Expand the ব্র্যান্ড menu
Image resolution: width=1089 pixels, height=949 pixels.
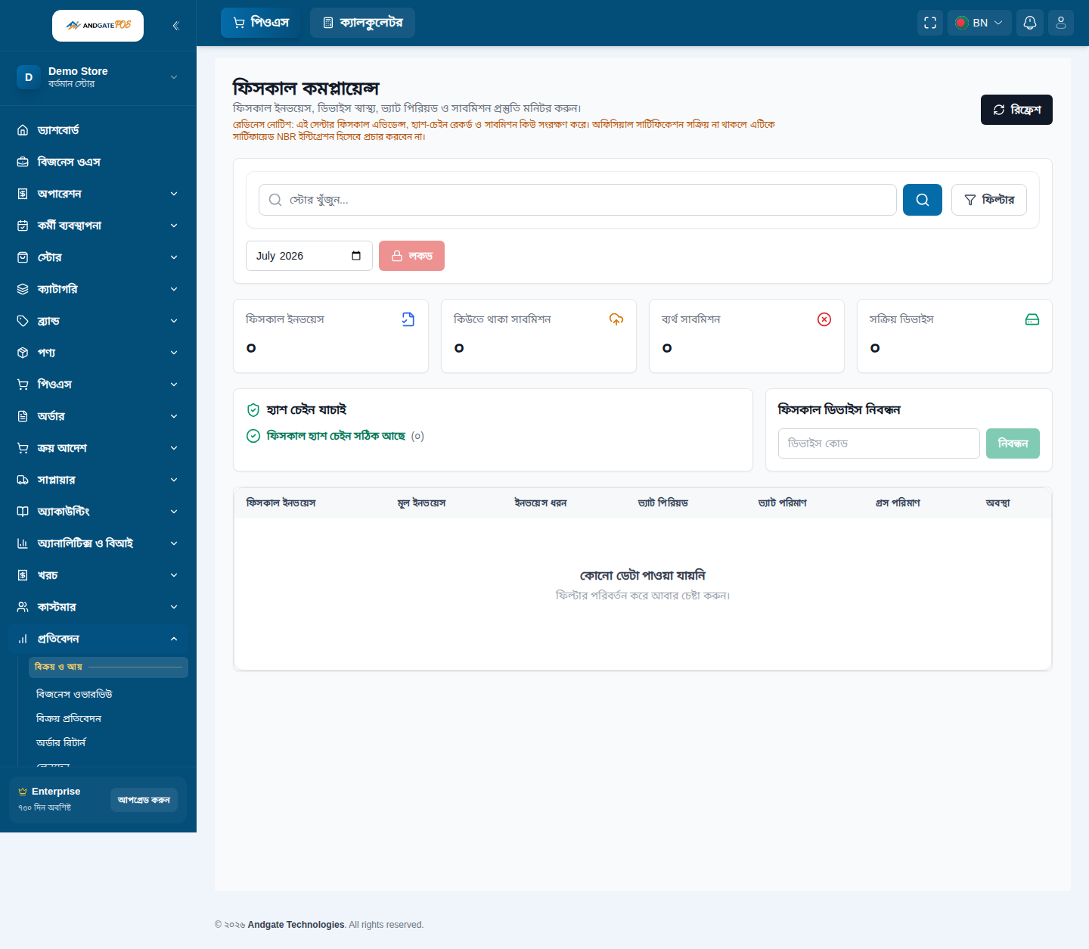point(98,321)
